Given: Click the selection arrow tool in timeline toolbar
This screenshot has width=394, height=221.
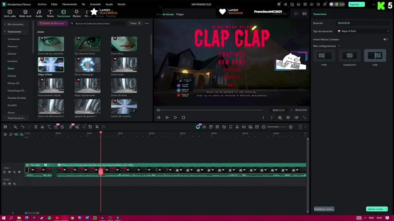Looking at the screenshot, I should pos(15,127).
